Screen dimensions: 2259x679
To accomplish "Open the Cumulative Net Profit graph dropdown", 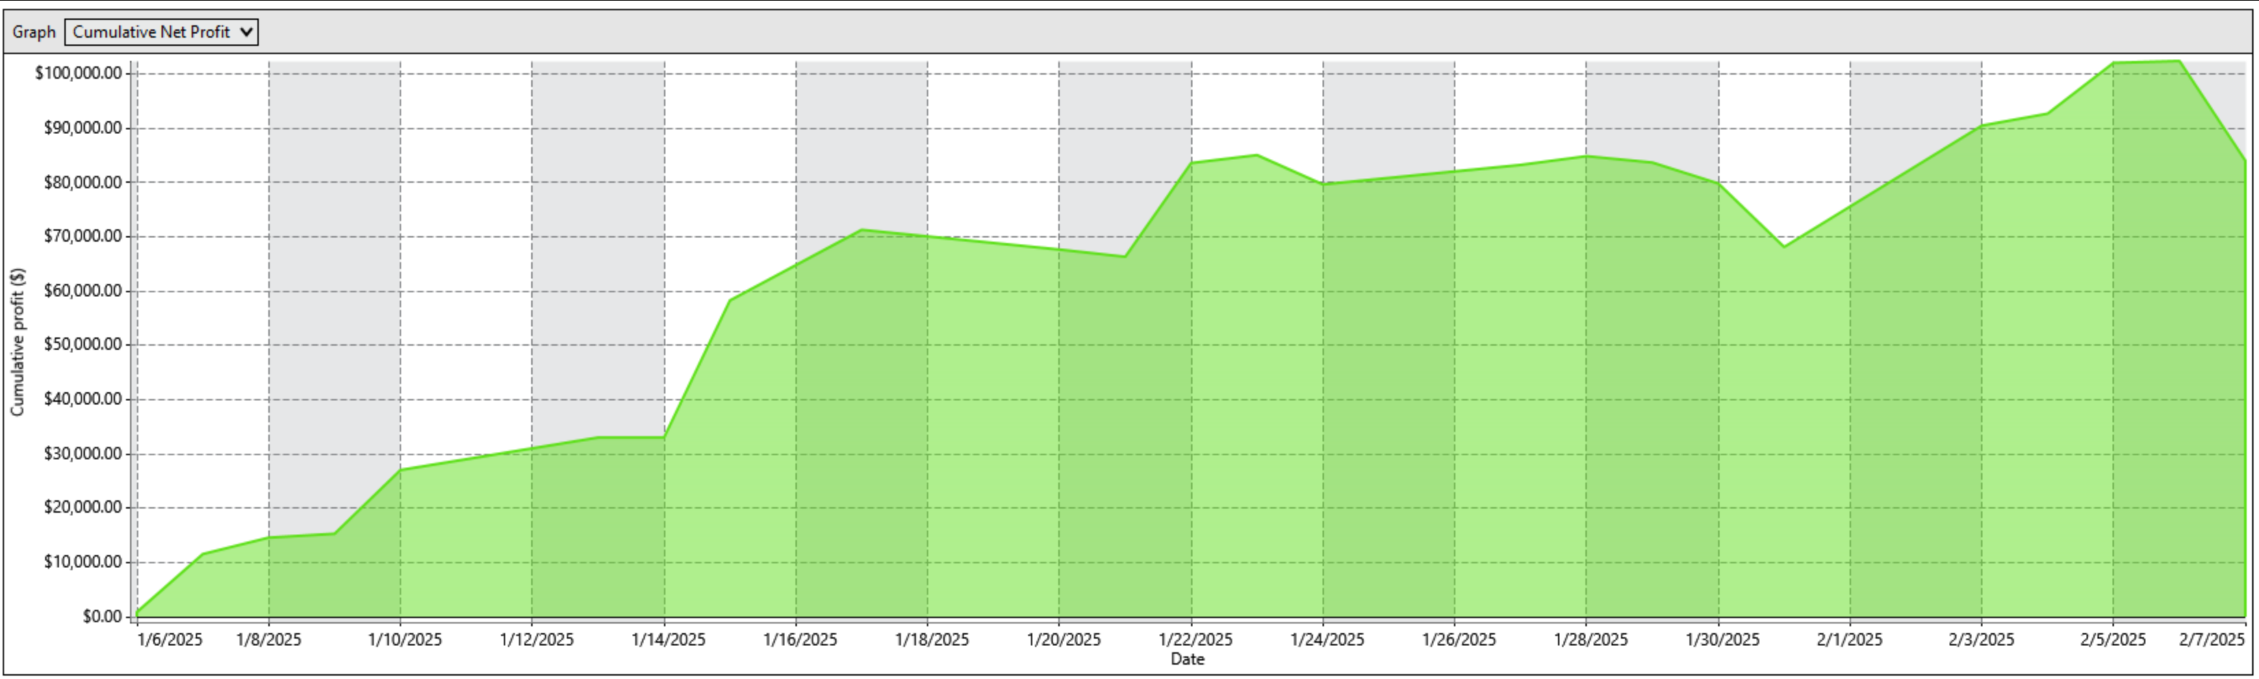I will (162, 32).
